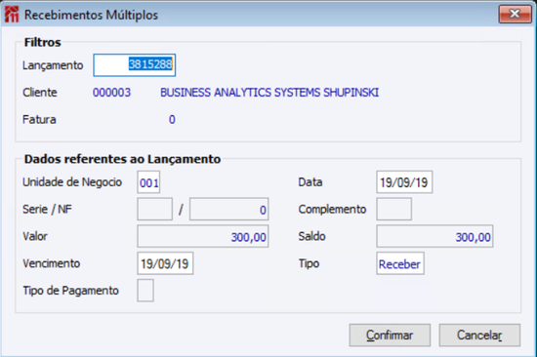The width and height of the screenshot is (537, 357).
Task: Select the Unidade de Negocio field
Action: click(148, 182)
